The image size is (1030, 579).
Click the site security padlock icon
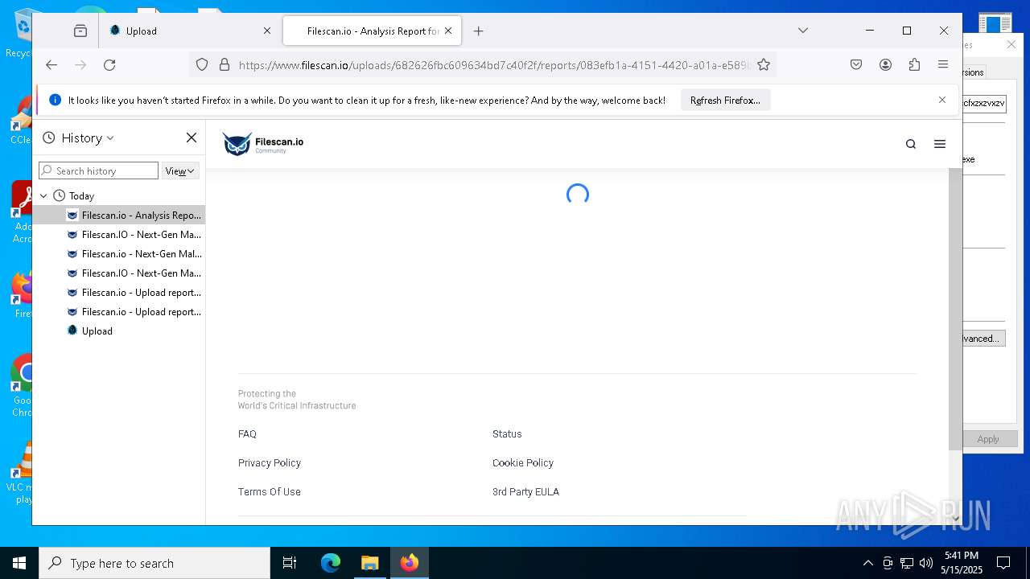(225, 65)
